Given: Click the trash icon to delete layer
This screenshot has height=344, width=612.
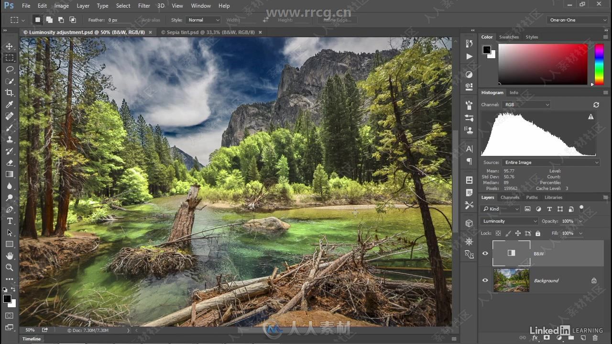Looking at the screenshot, I should click(x=595, y=338).
